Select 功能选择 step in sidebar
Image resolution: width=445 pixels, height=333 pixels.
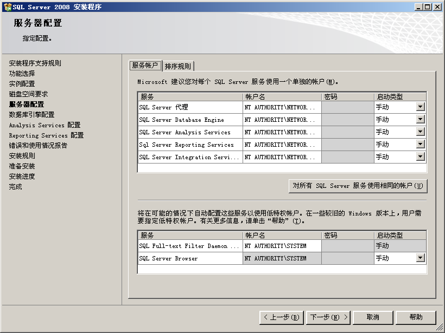coord(22,74)
